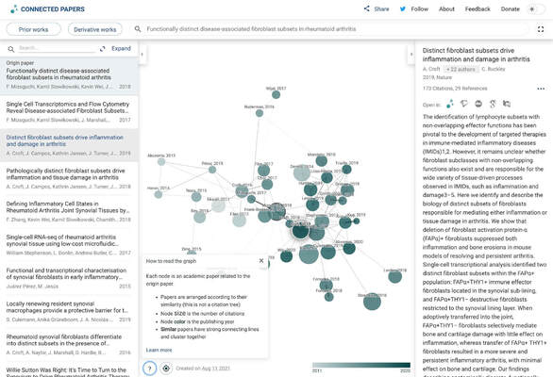Click the year color gradient legend

[x=361, y=366]
